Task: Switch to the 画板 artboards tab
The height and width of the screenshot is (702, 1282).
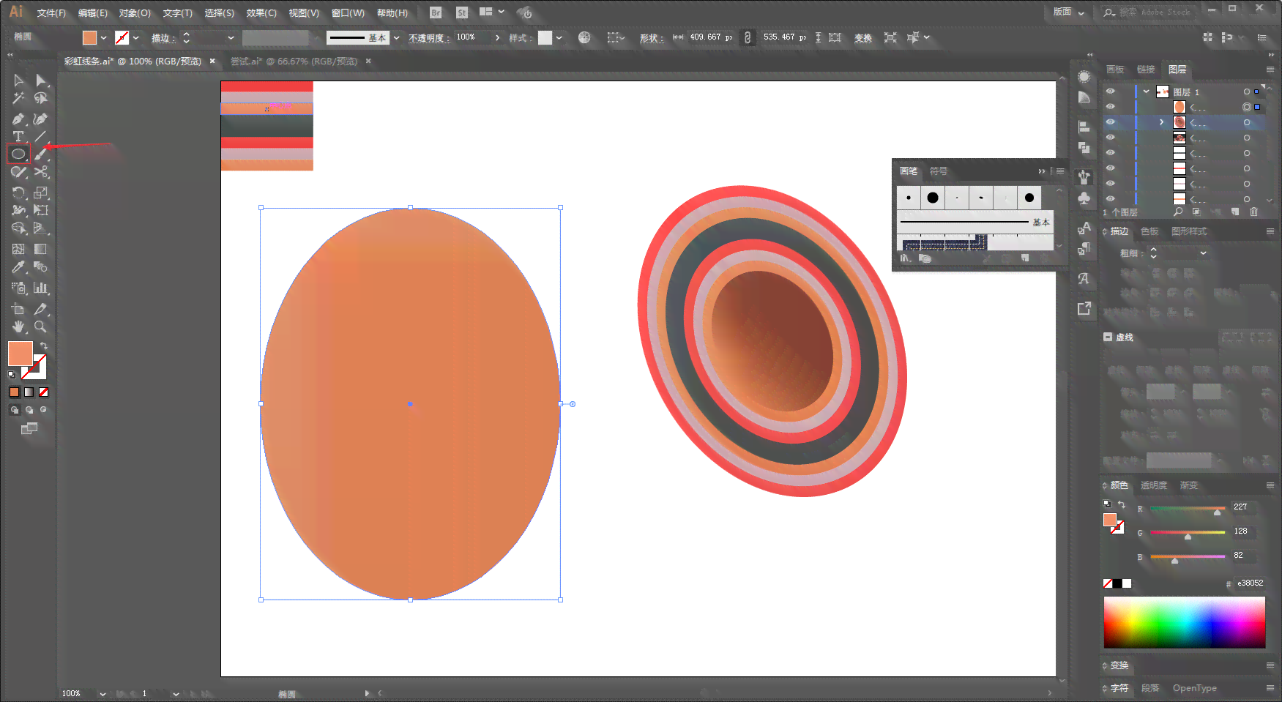Action: click(1115, 70)
